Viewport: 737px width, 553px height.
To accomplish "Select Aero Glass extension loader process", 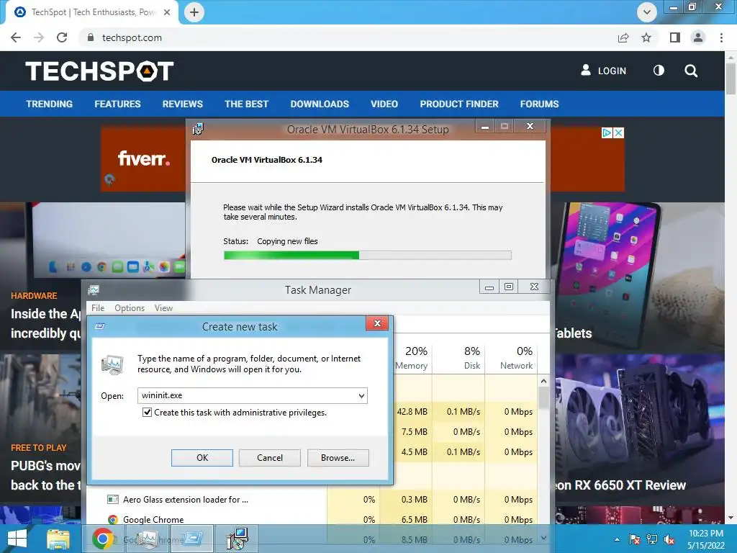I will tap(312, 500).
